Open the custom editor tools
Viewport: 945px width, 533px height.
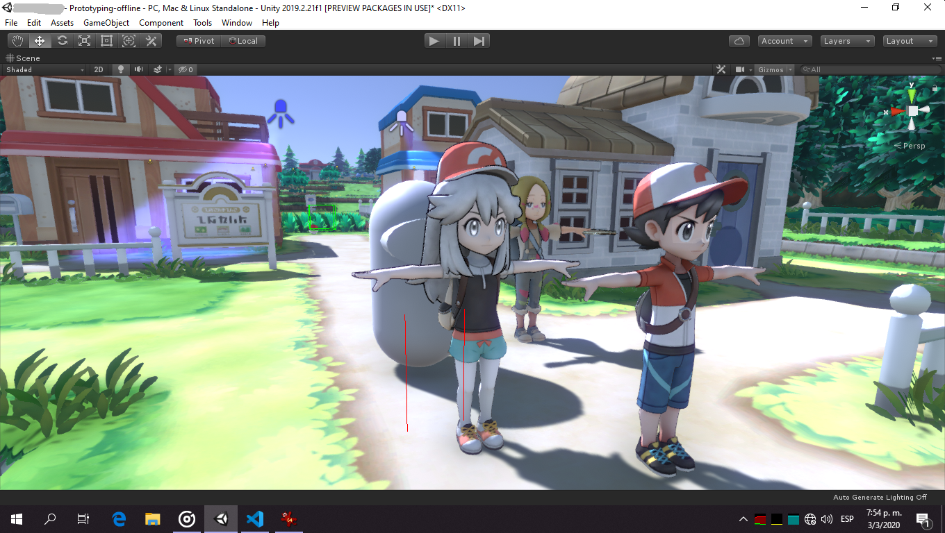151,41
